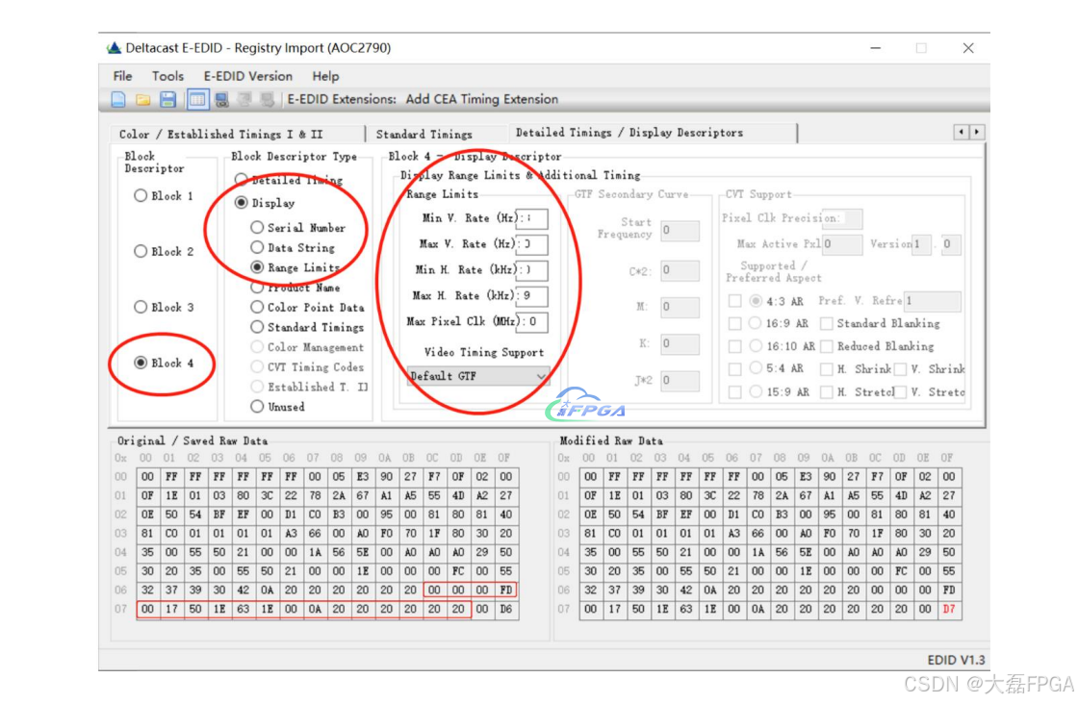Image resolution: width=1078 pixels, height=703 pixels.
Task: Click the Min H. Rate field
Action: (532, 270)
